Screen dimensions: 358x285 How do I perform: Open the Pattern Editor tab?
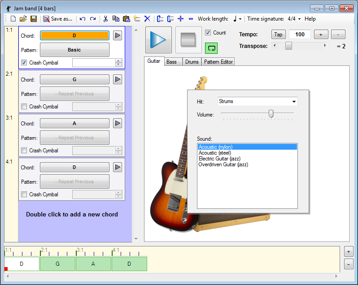(218, 62)
